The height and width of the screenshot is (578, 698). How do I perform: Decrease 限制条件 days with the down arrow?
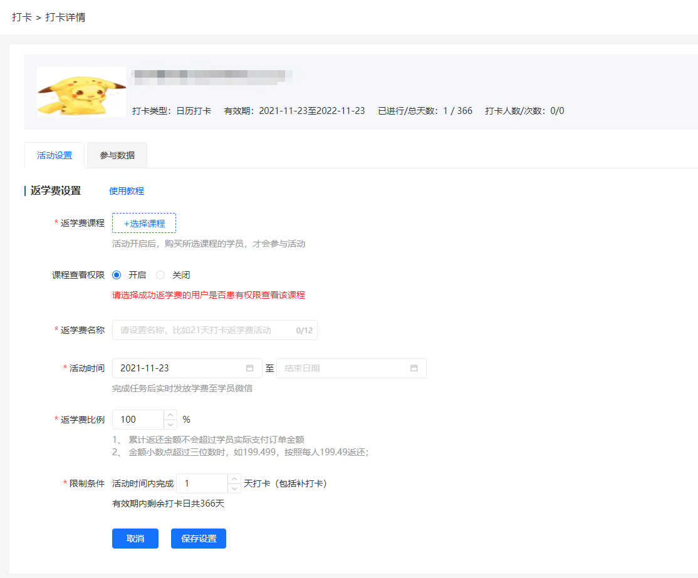coord(234,488)
